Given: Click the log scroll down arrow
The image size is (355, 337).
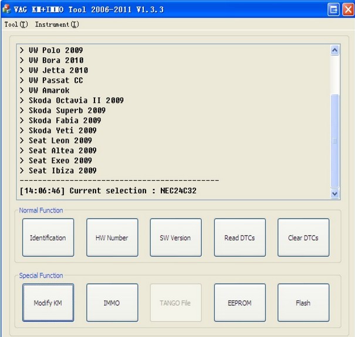Looking at the screenshot, I should pyautogui.click(x=335, y=194).
